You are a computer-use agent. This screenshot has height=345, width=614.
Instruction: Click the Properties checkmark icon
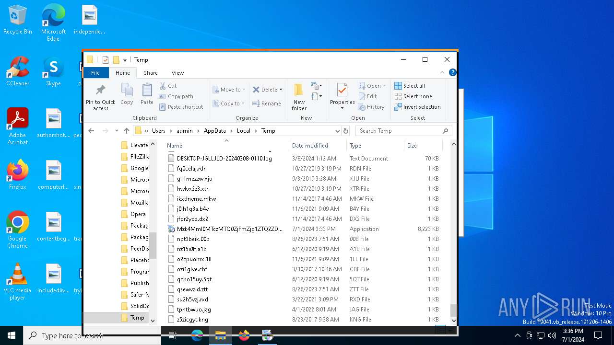[x=342, y=90]
